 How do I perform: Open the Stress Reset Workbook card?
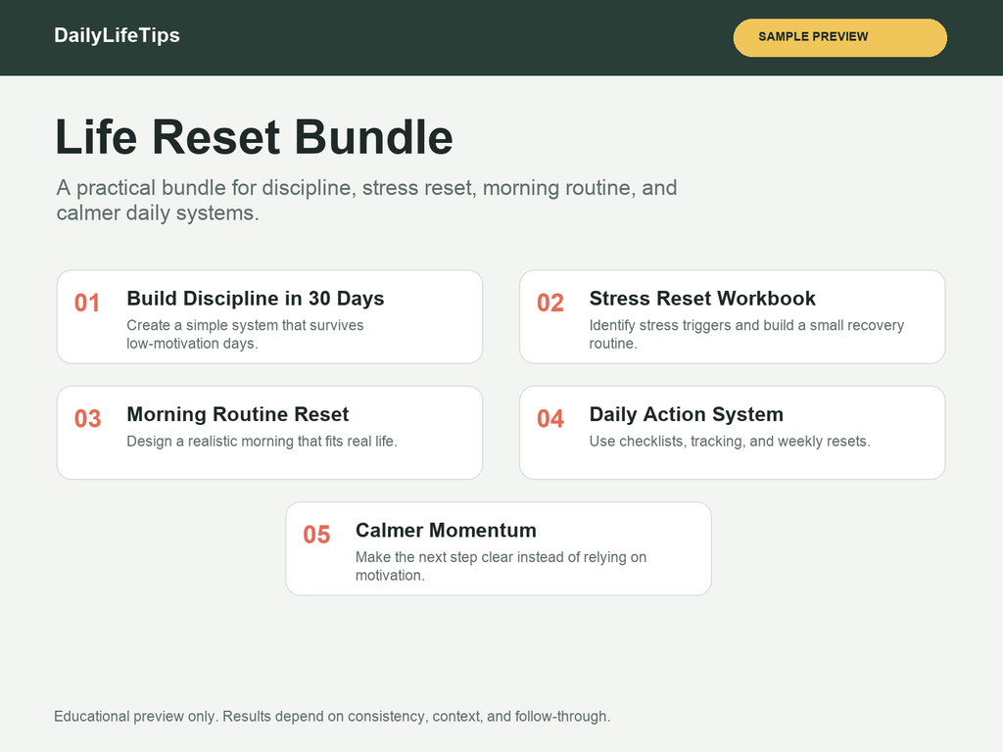733,316
